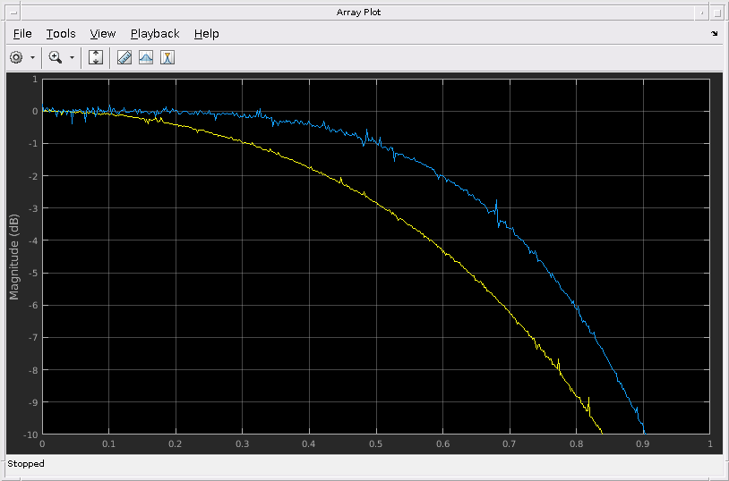Open the Playback menu
This screenshot has height=481, width=729.
tap(155, 34)
